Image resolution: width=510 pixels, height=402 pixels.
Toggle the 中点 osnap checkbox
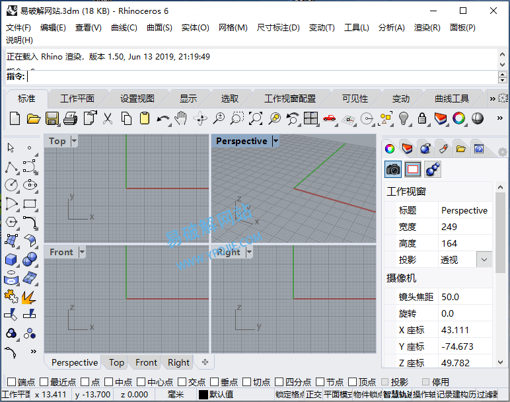click(x=108, y=382)
